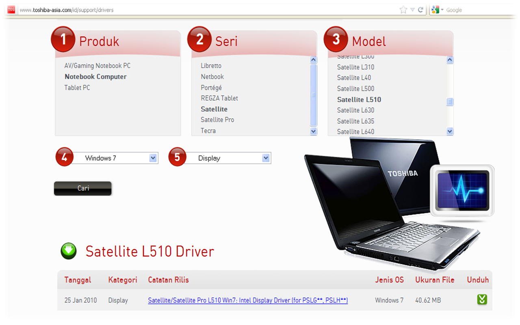Select AV/Gaming Notebook PC product

tap(97, 66)
